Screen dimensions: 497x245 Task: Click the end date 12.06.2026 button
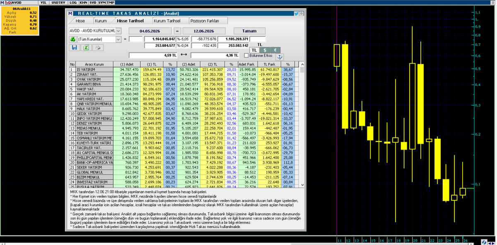[x=204, y=31]
